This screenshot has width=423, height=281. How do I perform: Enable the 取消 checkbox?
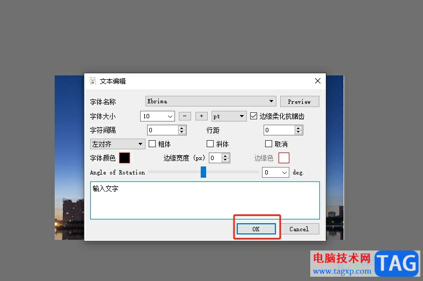pyautogui.click(x=268, y=144)
